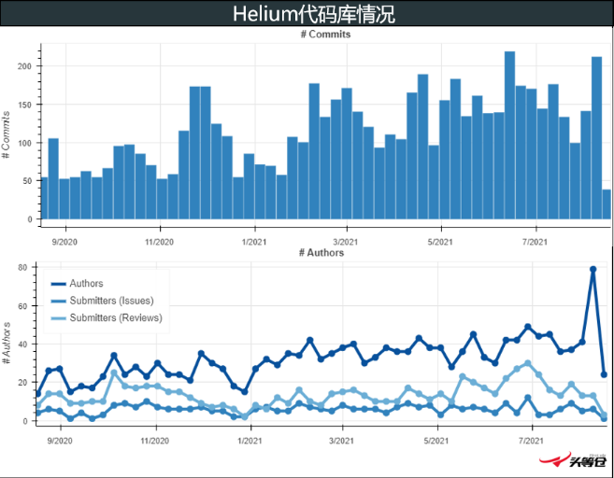
Task: Select the 'Submitters (Issues)' legend label
Action: coord(111,301)
